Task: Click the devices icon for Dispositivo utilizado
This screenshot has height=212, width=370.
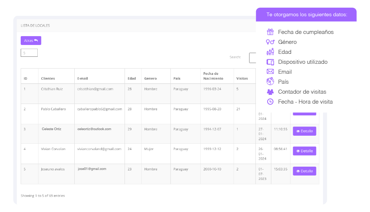Action: point(270,62)
